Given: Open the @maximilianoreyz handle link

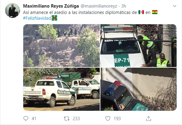Looking at the screenshot, I should 99,6.
